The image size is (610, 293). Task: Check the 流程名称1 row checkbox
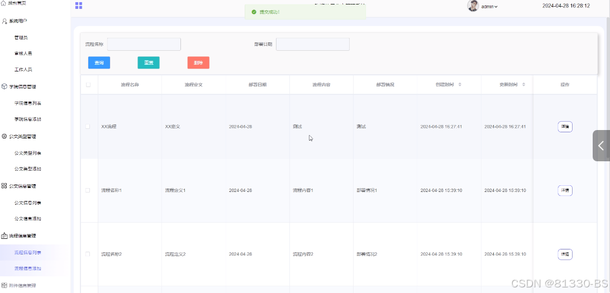tap(88, 190)
